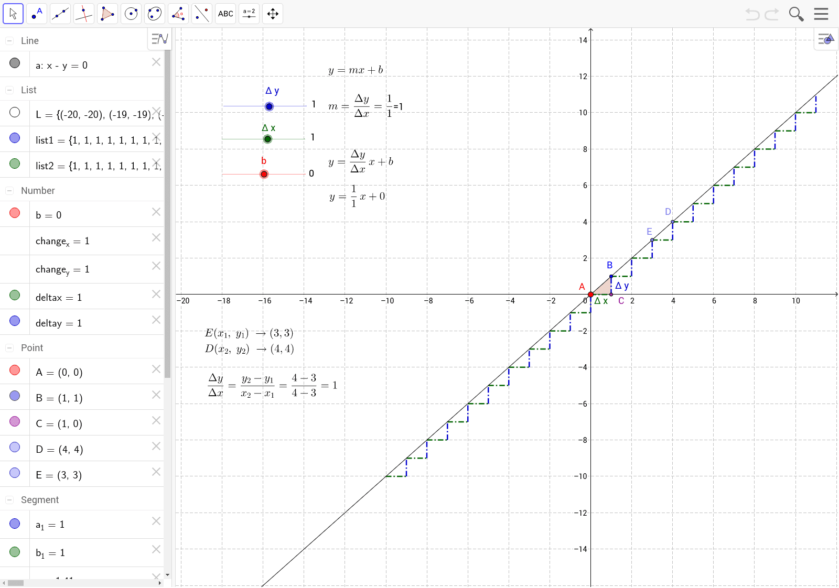Click the Redo arrow

[772, 14]
